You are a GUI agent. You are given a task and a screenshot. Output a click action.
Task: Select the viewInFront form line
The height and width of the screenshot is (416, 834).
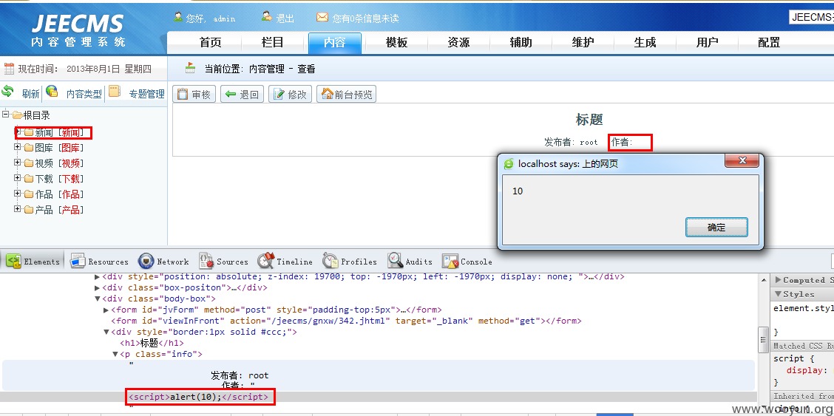click(346, 321)
